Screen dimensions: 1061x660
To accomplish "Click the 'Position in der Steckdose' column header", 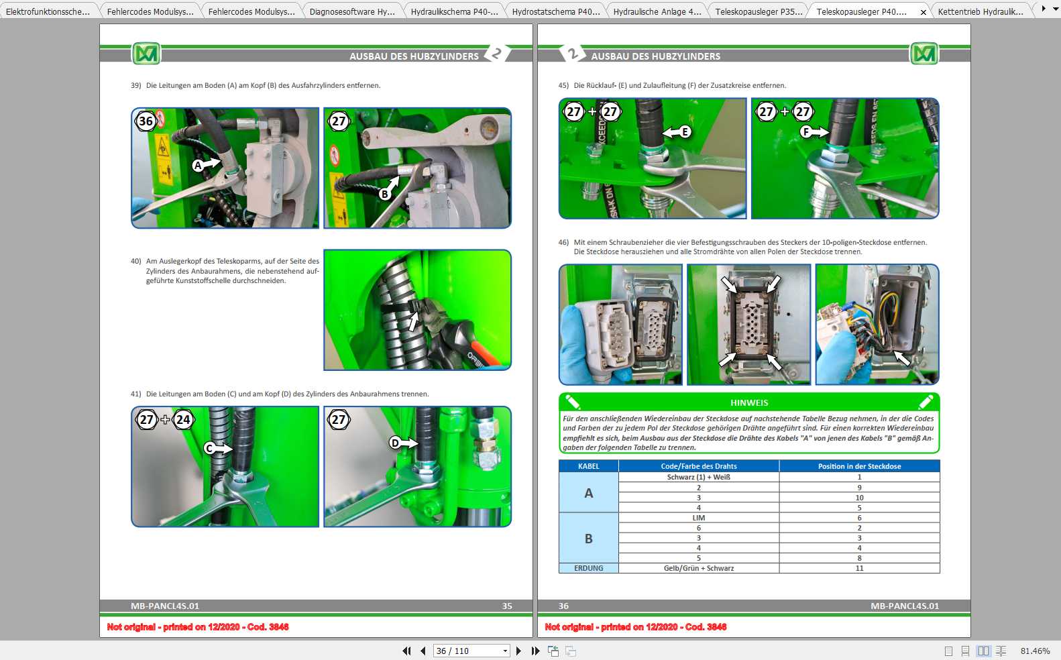I will 860,466.
